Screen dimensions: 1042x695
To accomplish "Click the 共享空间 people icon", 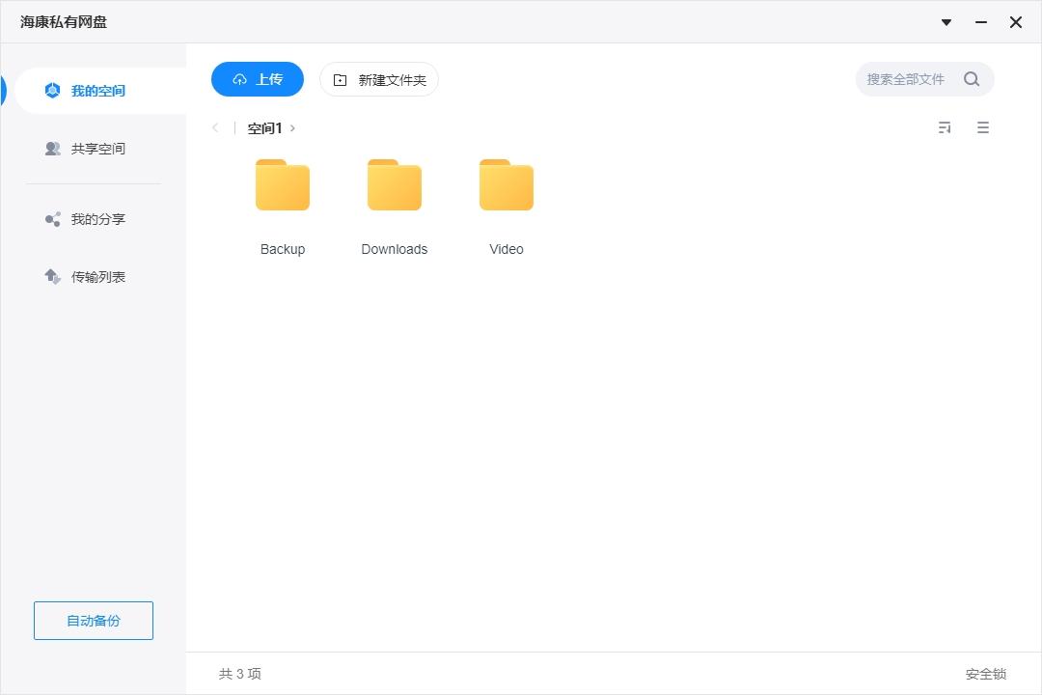I will [x=53, y=148].
